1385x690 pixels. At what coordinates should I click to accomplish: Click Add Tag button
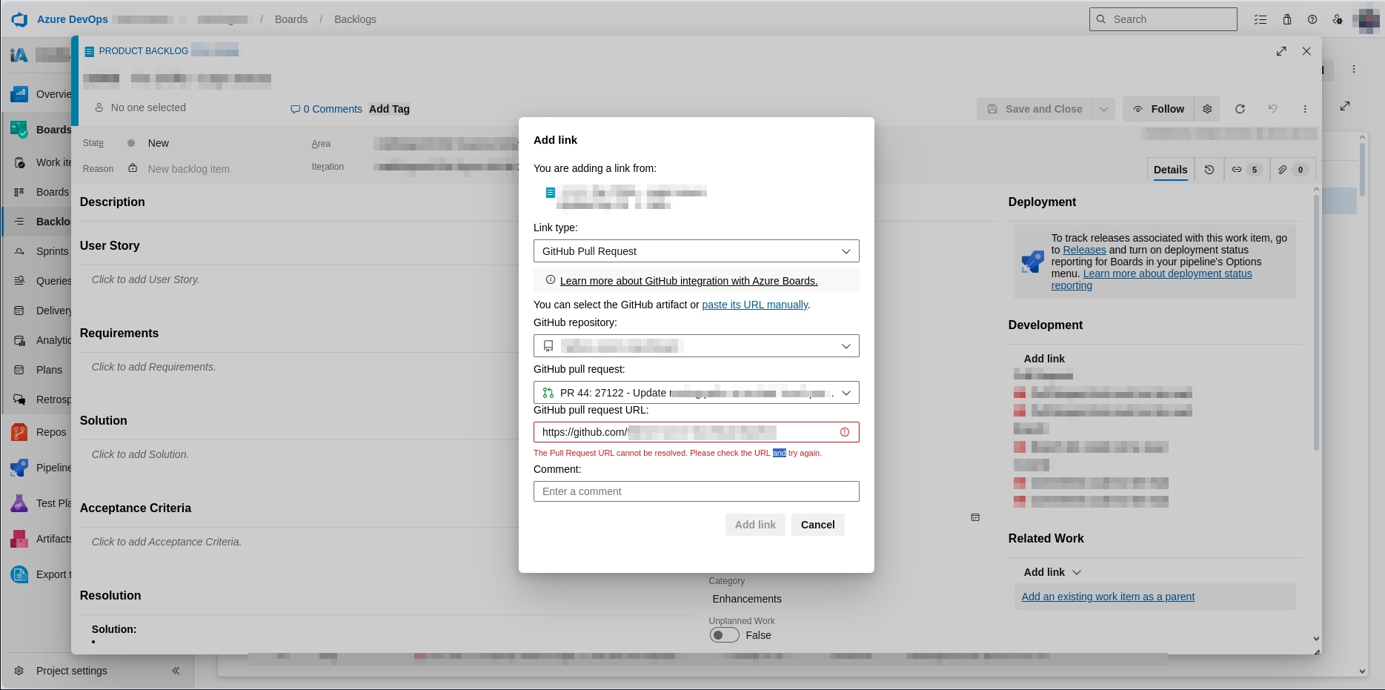click(389, 109)
